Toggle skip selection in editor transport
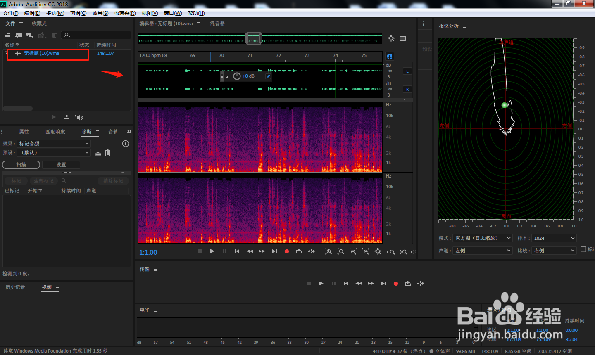Image resolution: width=595 pixels, height=355 pixels. [x=312, y=251]
